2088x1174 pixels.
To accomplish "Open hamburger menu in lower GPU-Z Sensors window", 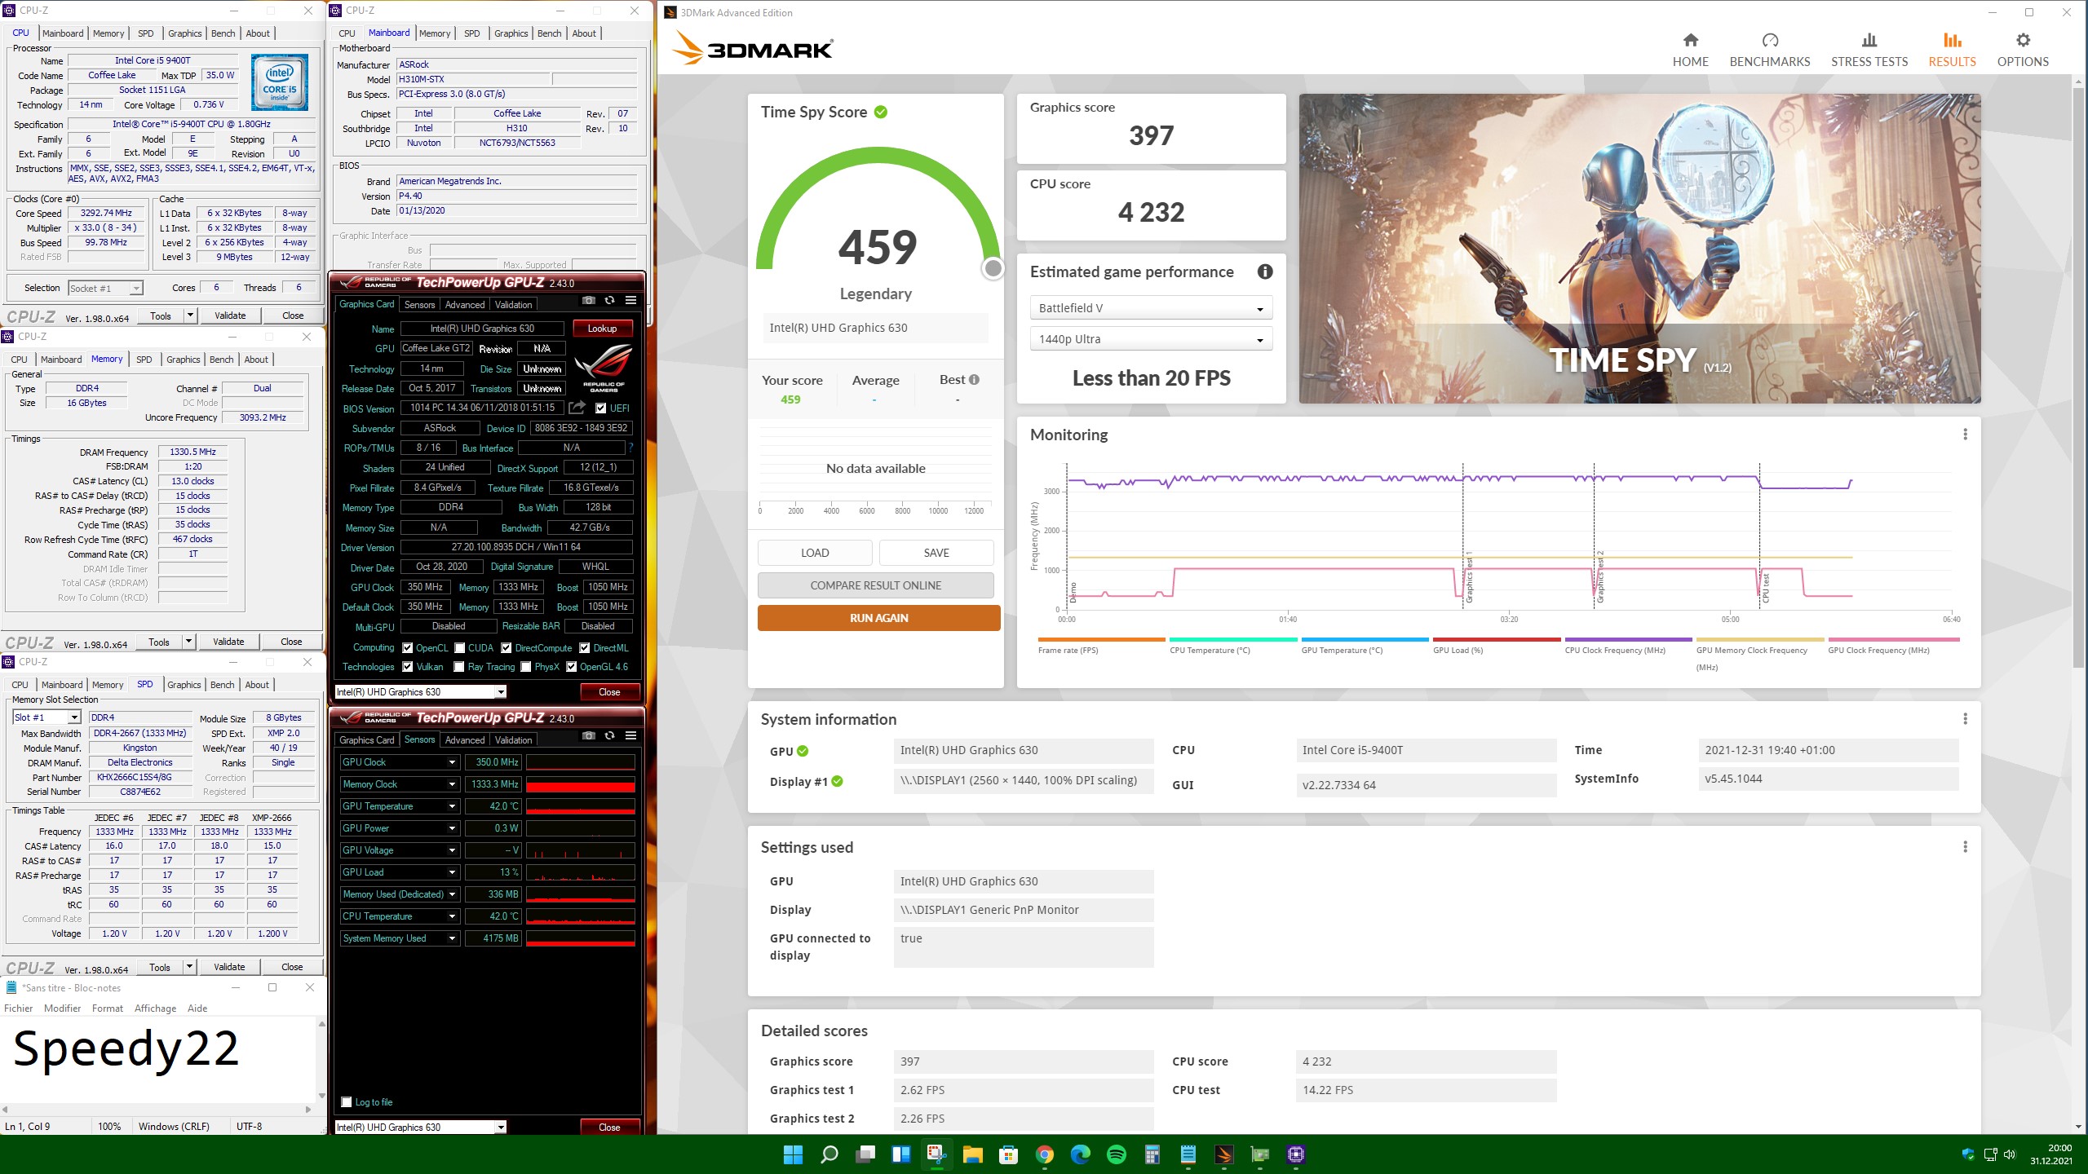I will point(630,736).
